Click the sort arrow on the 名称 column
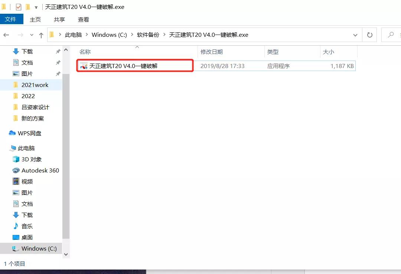Viewport: 401px width, 274px height. point(137,46)
